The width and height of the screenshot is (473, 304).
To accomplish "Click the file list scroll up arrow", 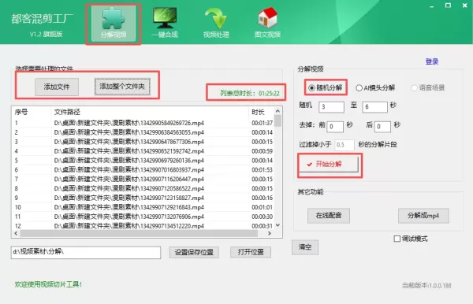I will pos(277,111).
